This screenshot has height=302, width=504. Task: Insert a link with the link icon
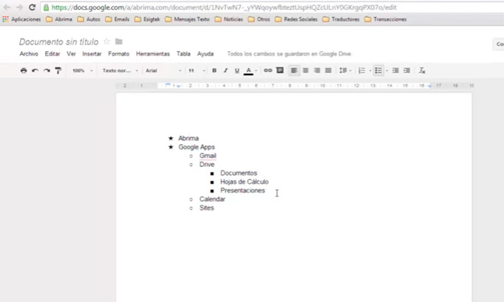268,70
